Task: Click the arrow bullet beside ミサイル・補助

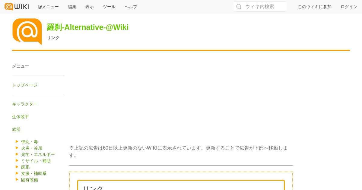Action: (17, 160)
